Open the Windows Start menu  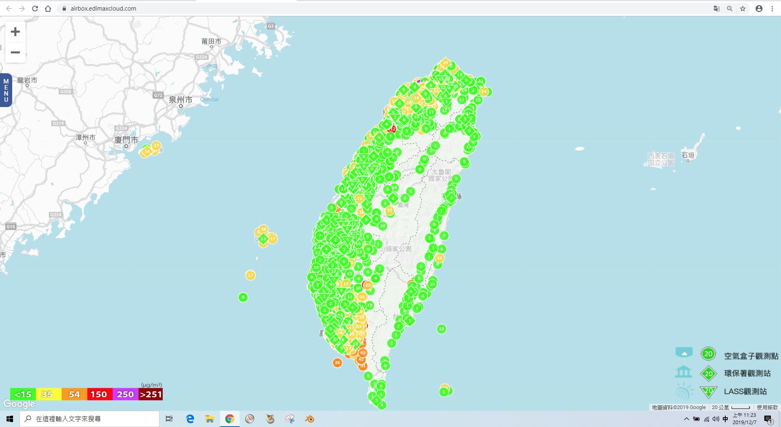point(10,419)
